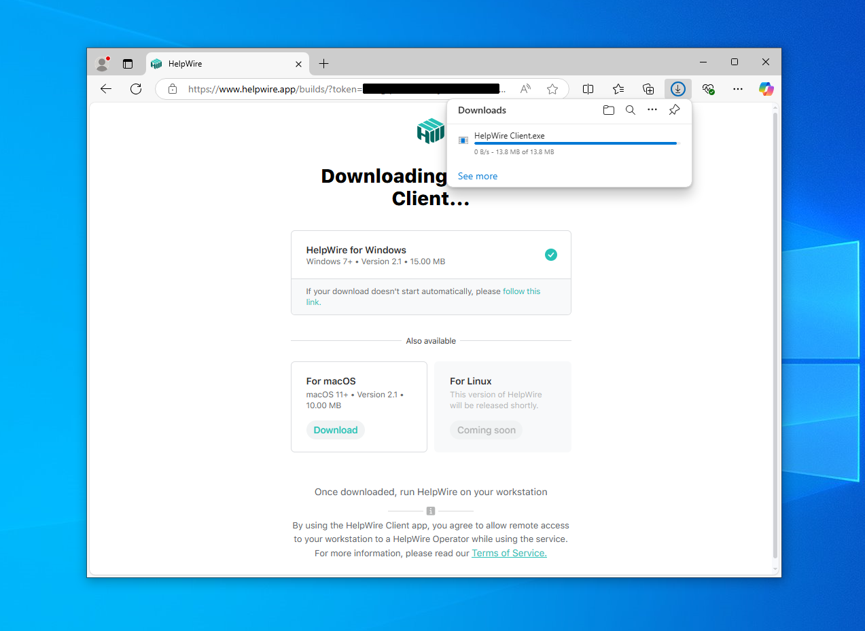Image resolution: width=865 pixels, height=631 pixels.
Task: Click HelpWire for Windows title
Action: point(356,250)
